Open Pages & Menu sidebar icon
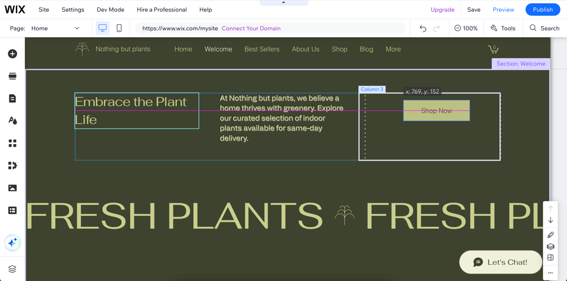This screenshot has width=567, height=281. 13,99
